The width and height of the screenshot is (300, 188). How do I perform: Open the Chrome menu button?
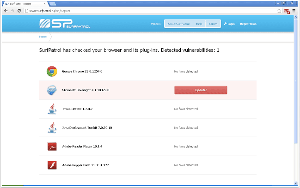(x=294, y=10)
